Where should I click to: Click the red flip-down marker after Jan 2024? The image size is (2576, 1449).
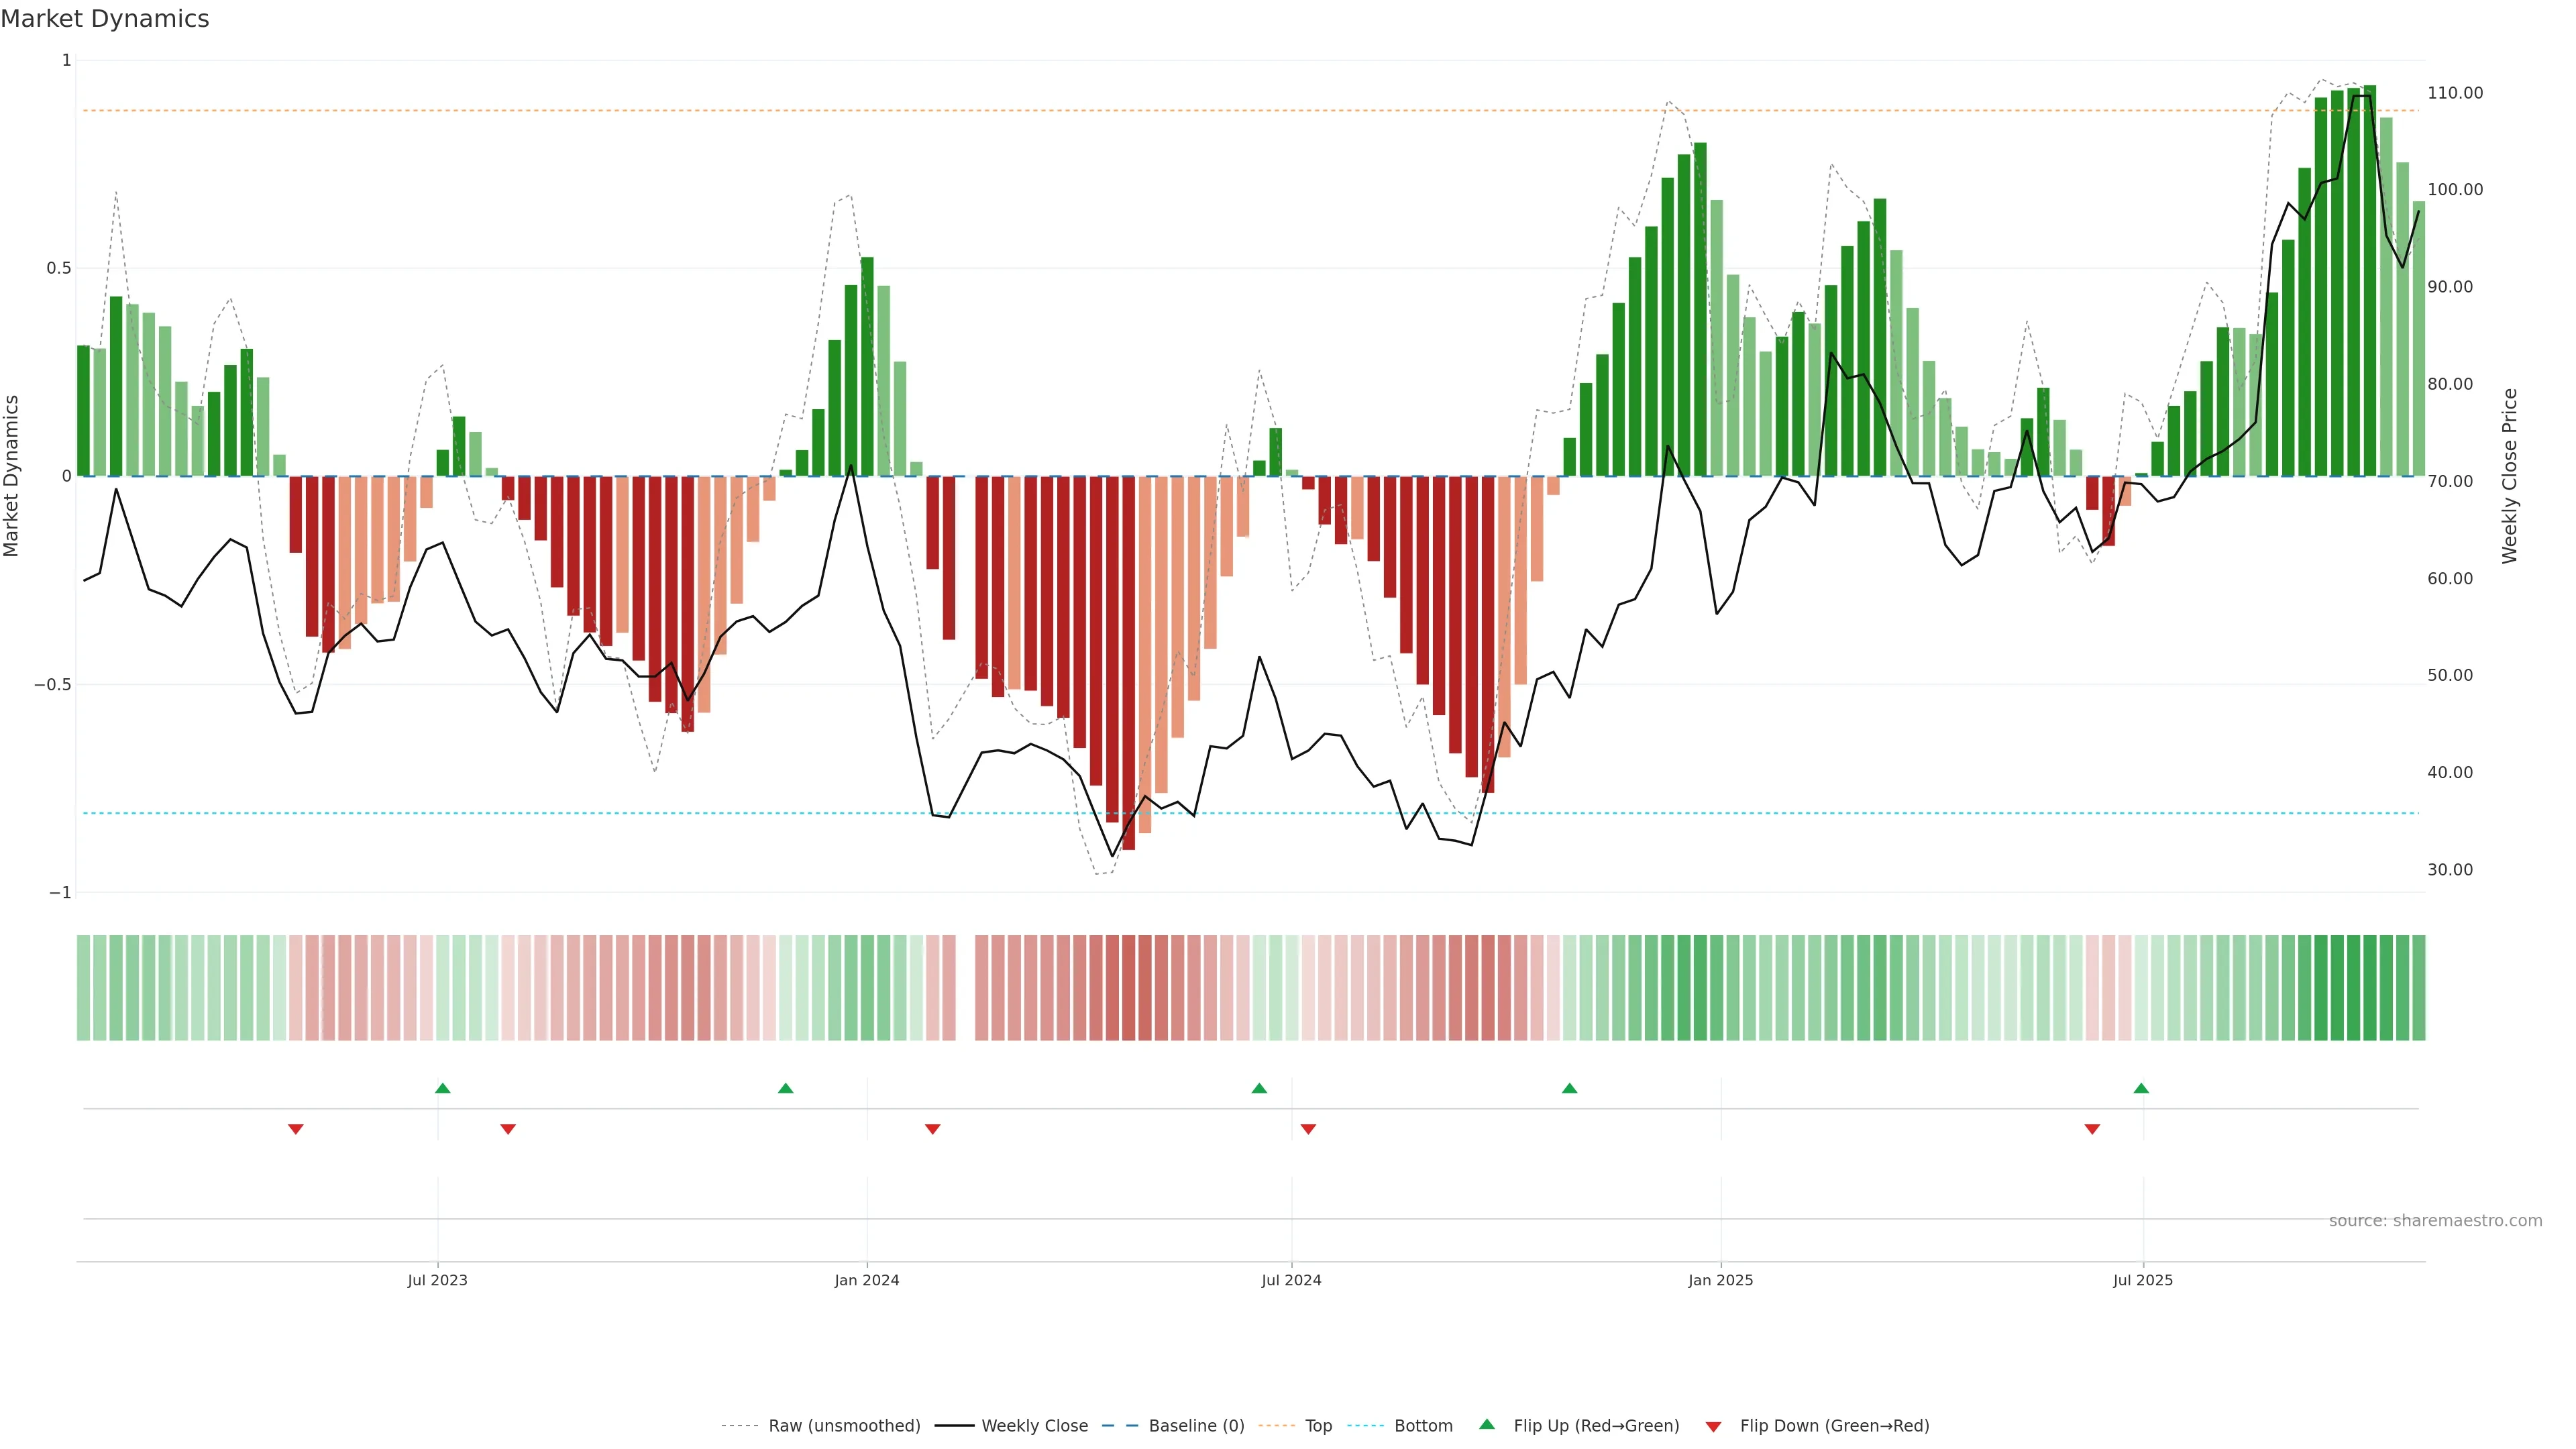[x=933, y=1129]
